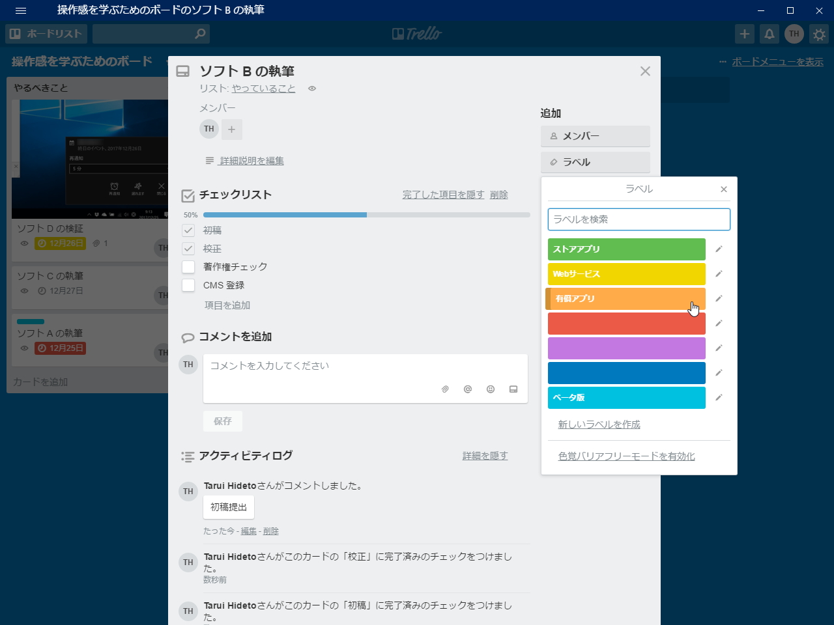Edit the 有償アプリ label with pencil icon

(719, 299)
